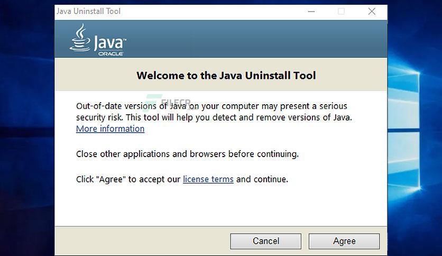
Task: Click an empty area of the blue Java banner
Action: point(254,39)
